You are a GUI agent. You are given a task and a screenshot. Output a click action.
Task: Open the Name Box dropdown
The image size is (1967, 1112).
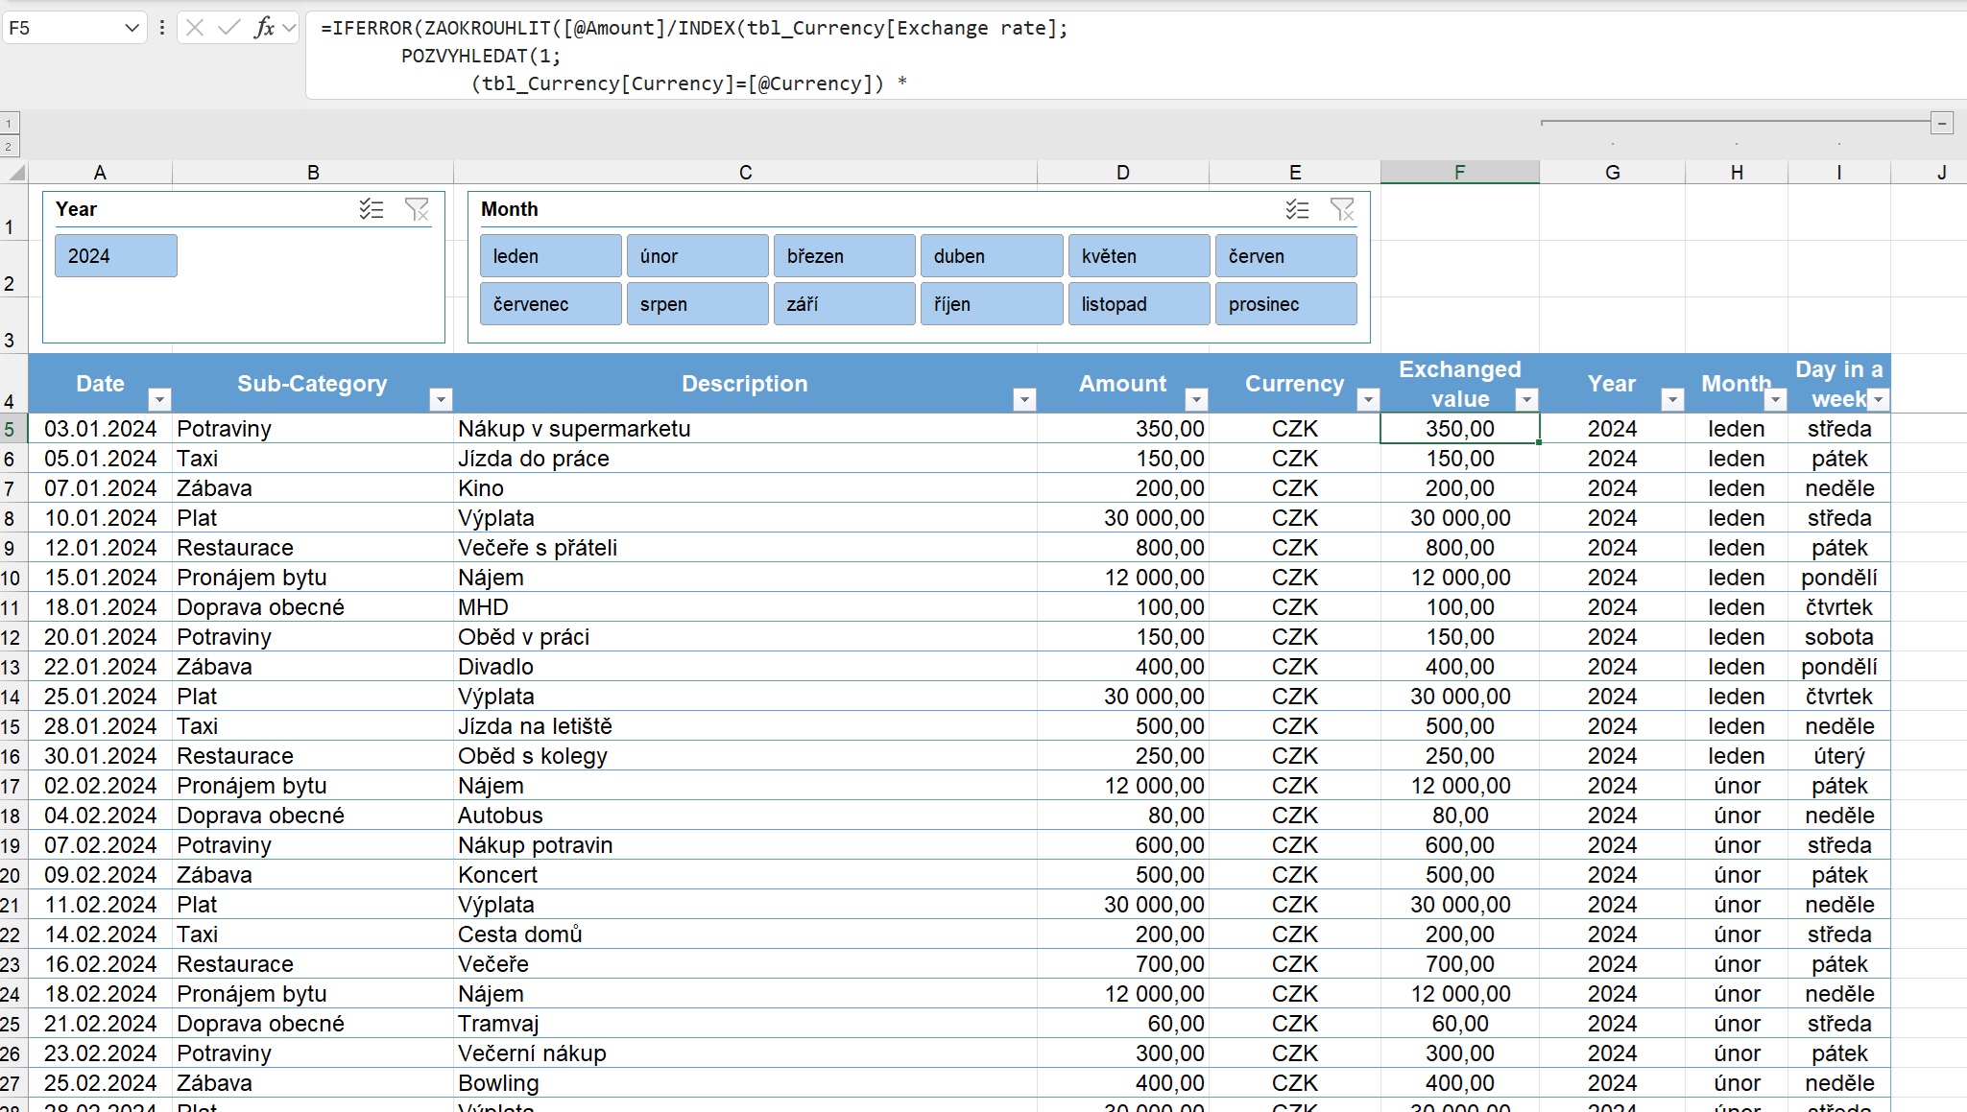[x=132, y=28]
